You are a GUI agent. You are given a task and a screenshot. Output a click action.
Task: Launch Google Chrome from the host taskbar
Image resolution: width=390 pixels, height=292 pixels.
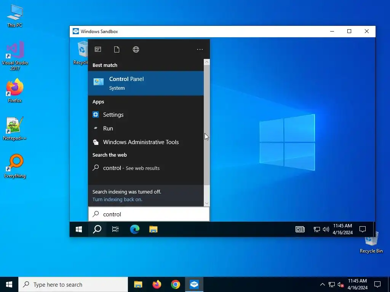point(175,284)
